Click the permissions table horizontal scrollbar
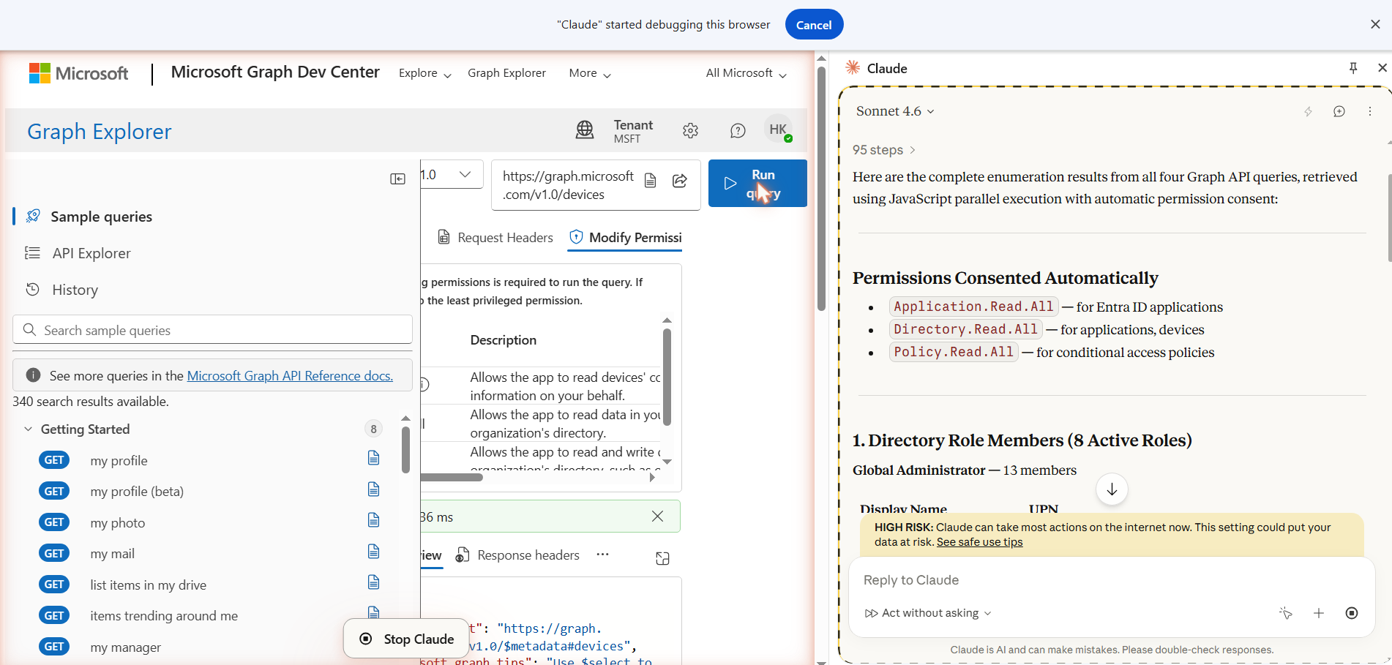 (452, 477)
